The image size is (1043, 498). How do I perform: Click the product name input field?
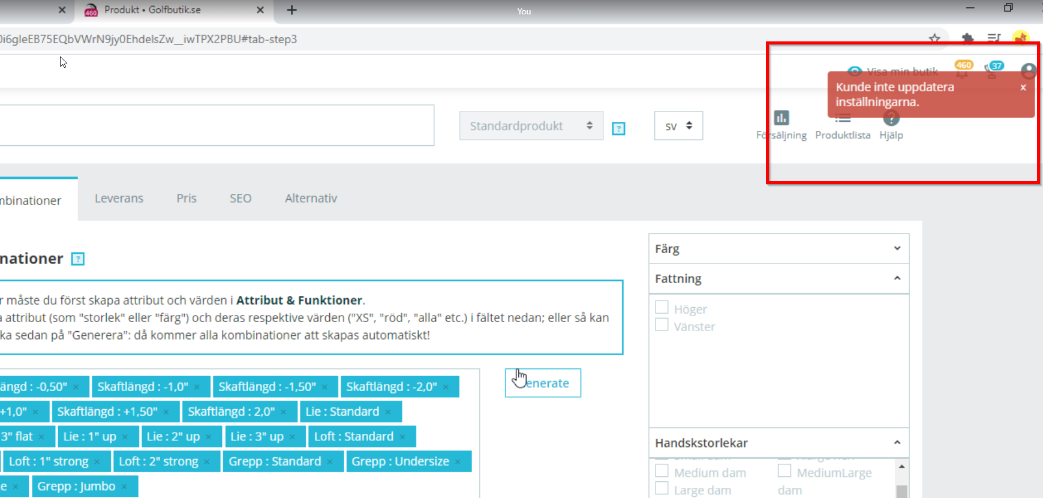[217, 125]
